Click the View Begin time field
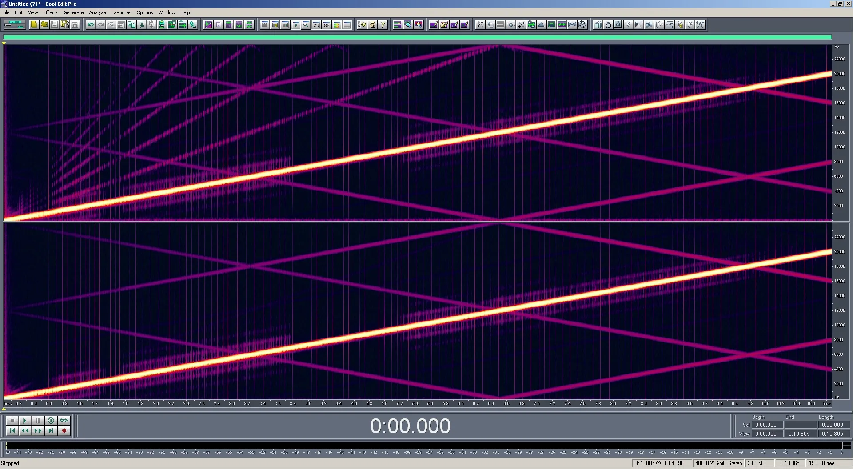This screenshot has width=853, height=469. [767, 434]
